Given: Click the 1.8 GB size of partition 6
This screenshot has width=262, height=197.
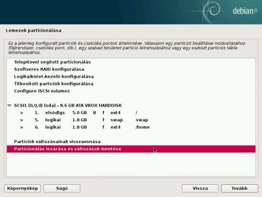Looking at the screenshot, I should click(x=80, y=127).
